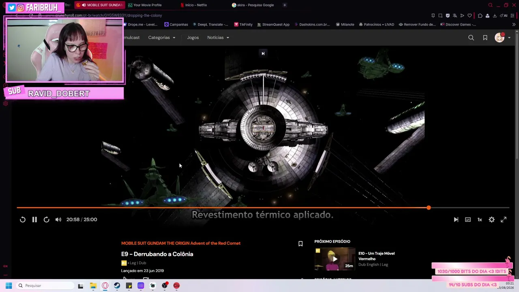Open the TikFinity bookmark
Image resolution: width=519 pixels, height=292 pixels.
[x=243, y=24]
